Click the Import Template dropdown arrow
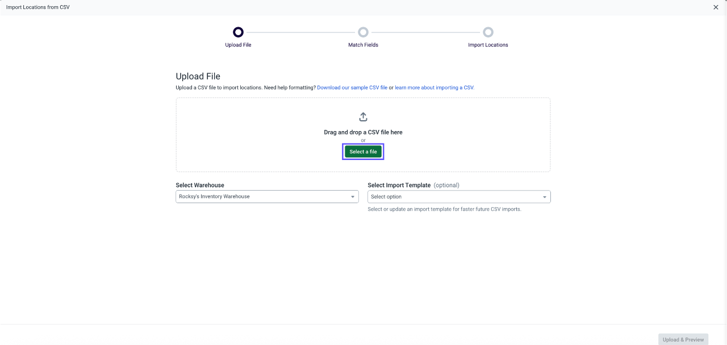 (545, 197)
